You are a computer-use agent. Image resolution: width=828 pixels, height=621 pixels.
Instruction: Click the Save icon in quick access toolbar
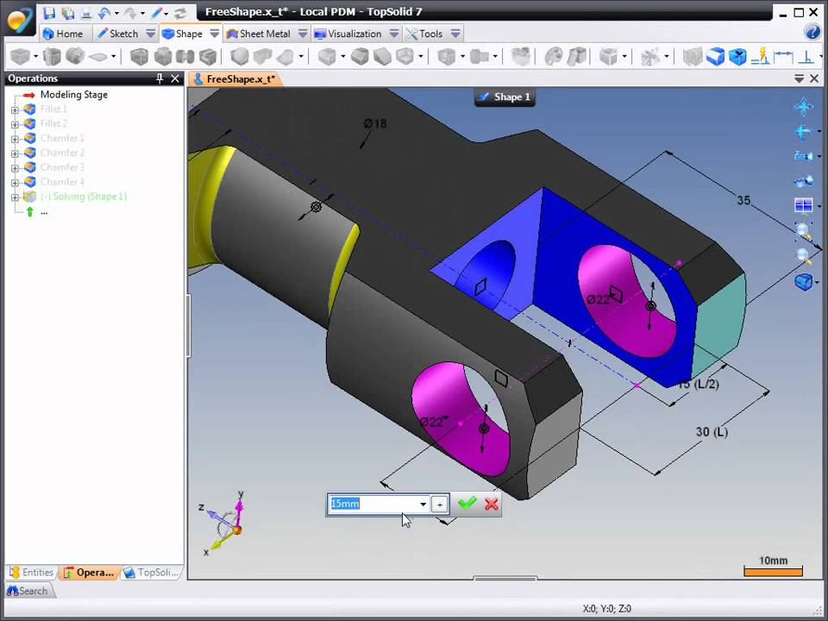49,12
